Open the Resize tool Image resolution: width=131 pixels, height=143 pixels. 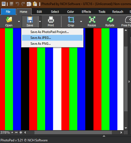[x=92, y=20]
